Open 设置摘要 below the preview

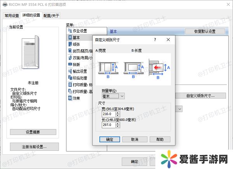tap(33, 132)
